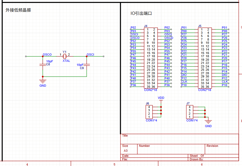
Task: Select the J6 CON1*4 header
Action: click(149, 112)
